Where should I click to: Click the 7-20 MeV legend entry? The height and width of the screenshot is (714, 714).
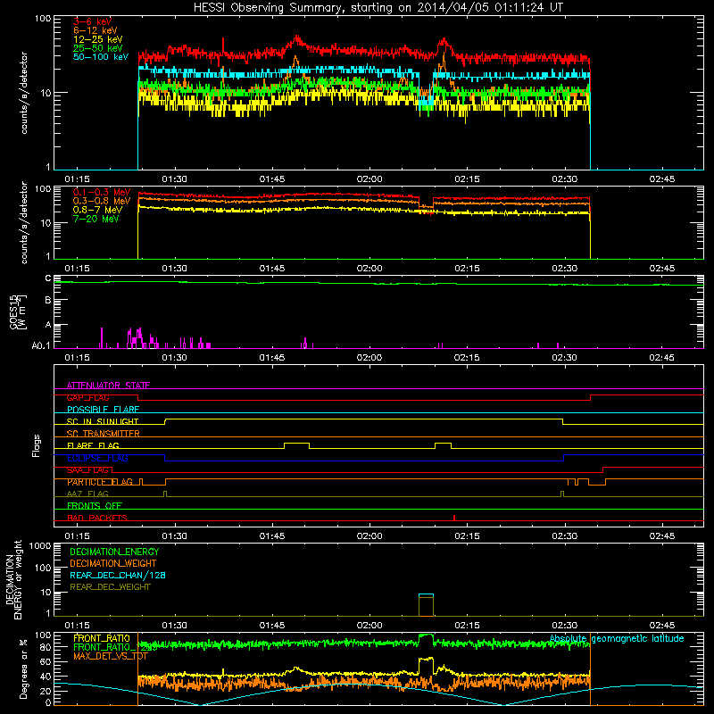tap(95, 219)
